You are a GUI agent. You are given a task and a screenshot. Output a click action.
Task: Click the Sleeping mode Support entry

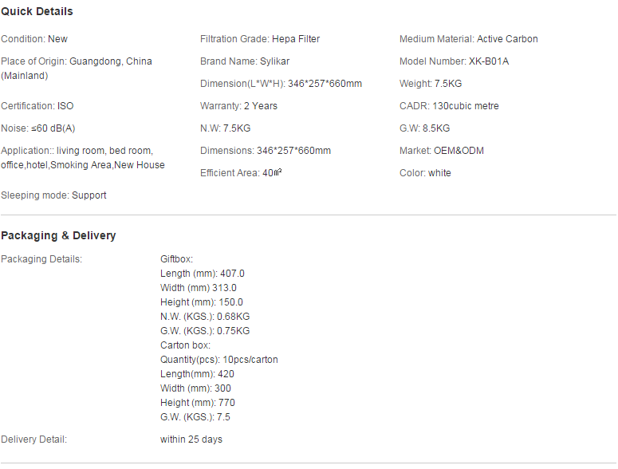53,195
